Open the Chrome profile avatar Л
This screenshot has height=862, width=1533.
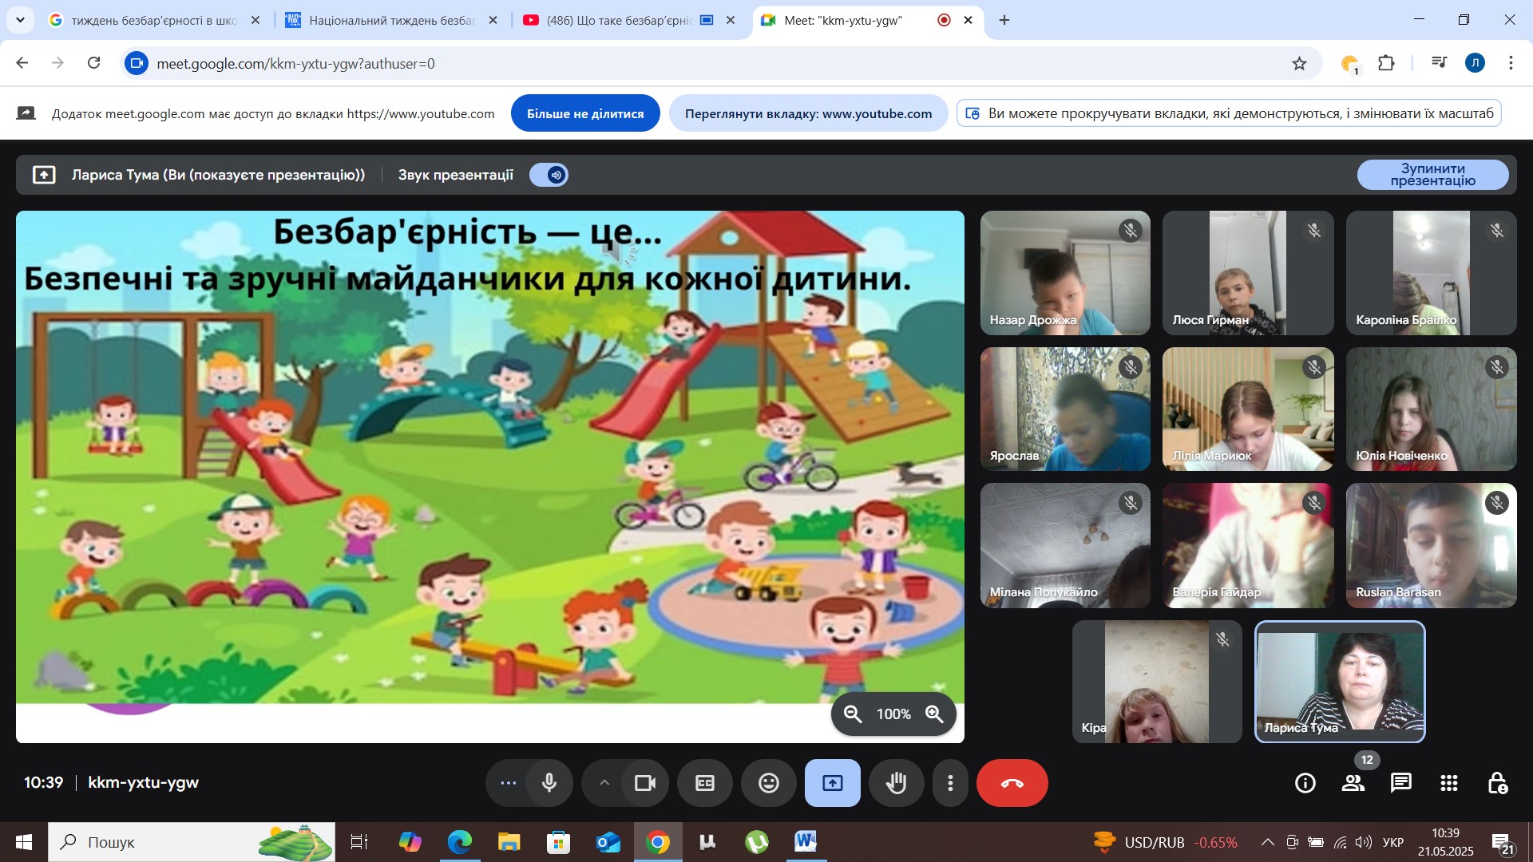[x=1475, y=63]
